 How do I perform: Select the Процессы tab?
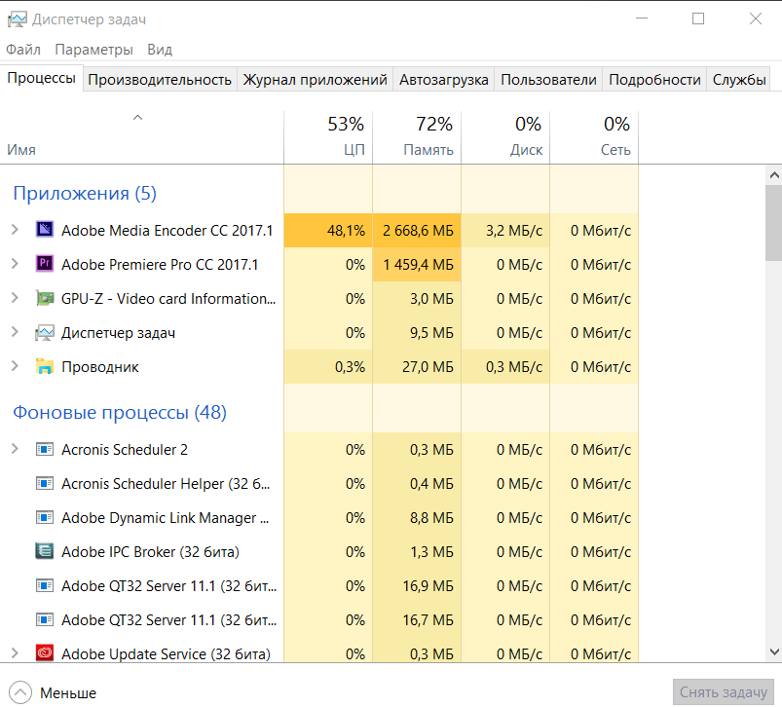tap(42, 78)
